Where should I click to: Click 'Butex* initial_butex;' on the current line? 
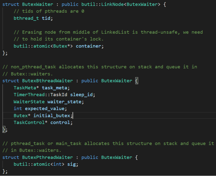43,116
